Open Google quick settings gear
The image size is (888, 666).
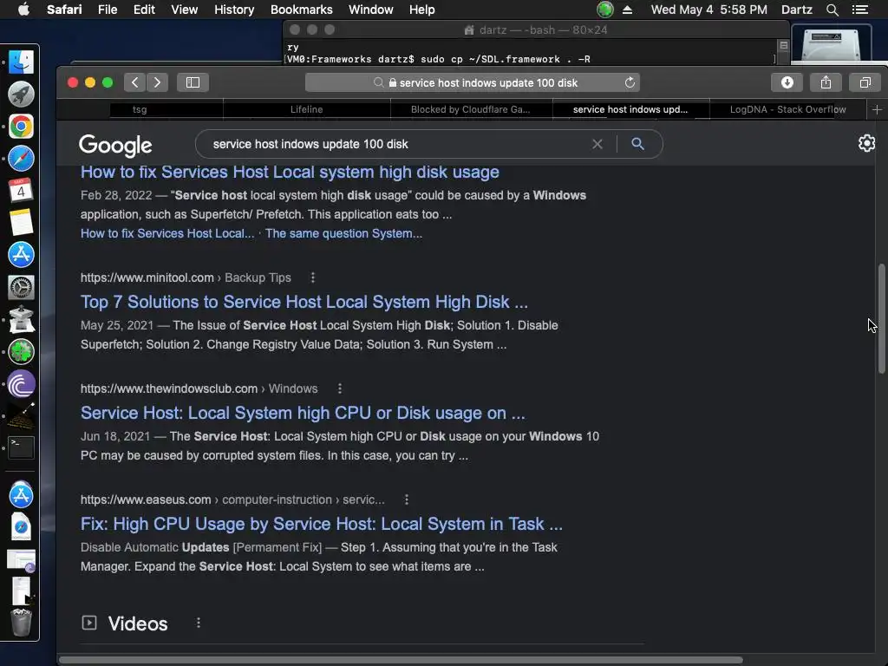[866, 143]
